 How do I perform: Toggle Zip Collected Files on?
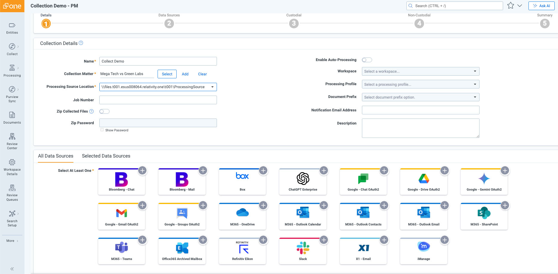tap(104, 111)
